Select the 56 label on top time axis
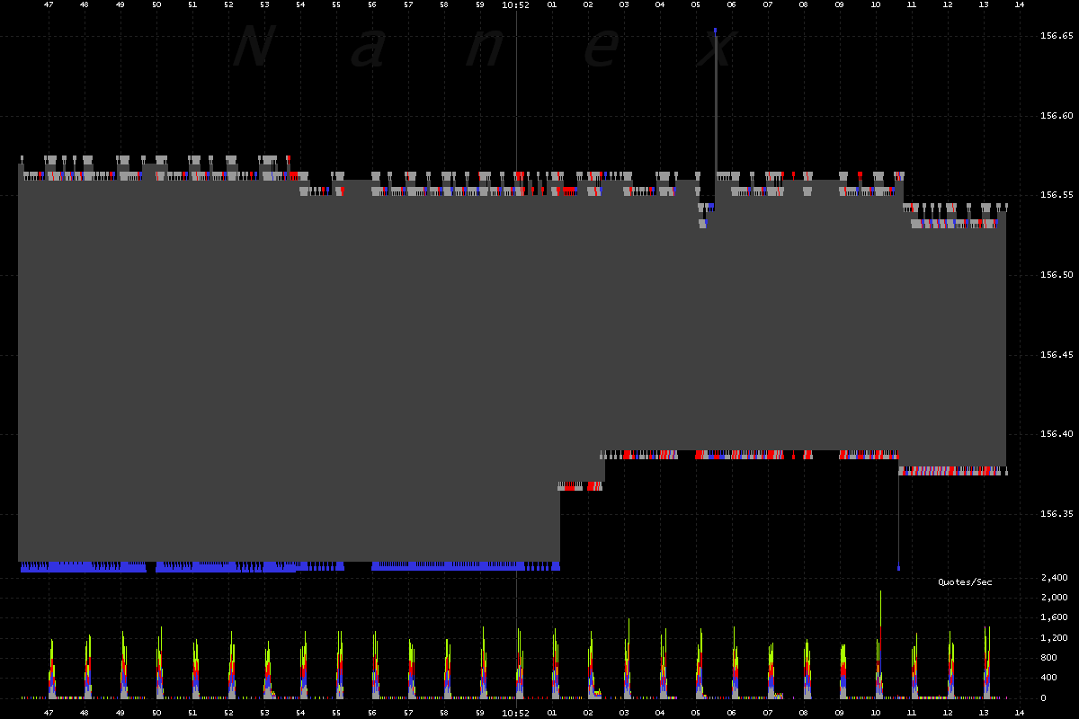This screenshot has width=1079, height=719. (x=372, y=4)
